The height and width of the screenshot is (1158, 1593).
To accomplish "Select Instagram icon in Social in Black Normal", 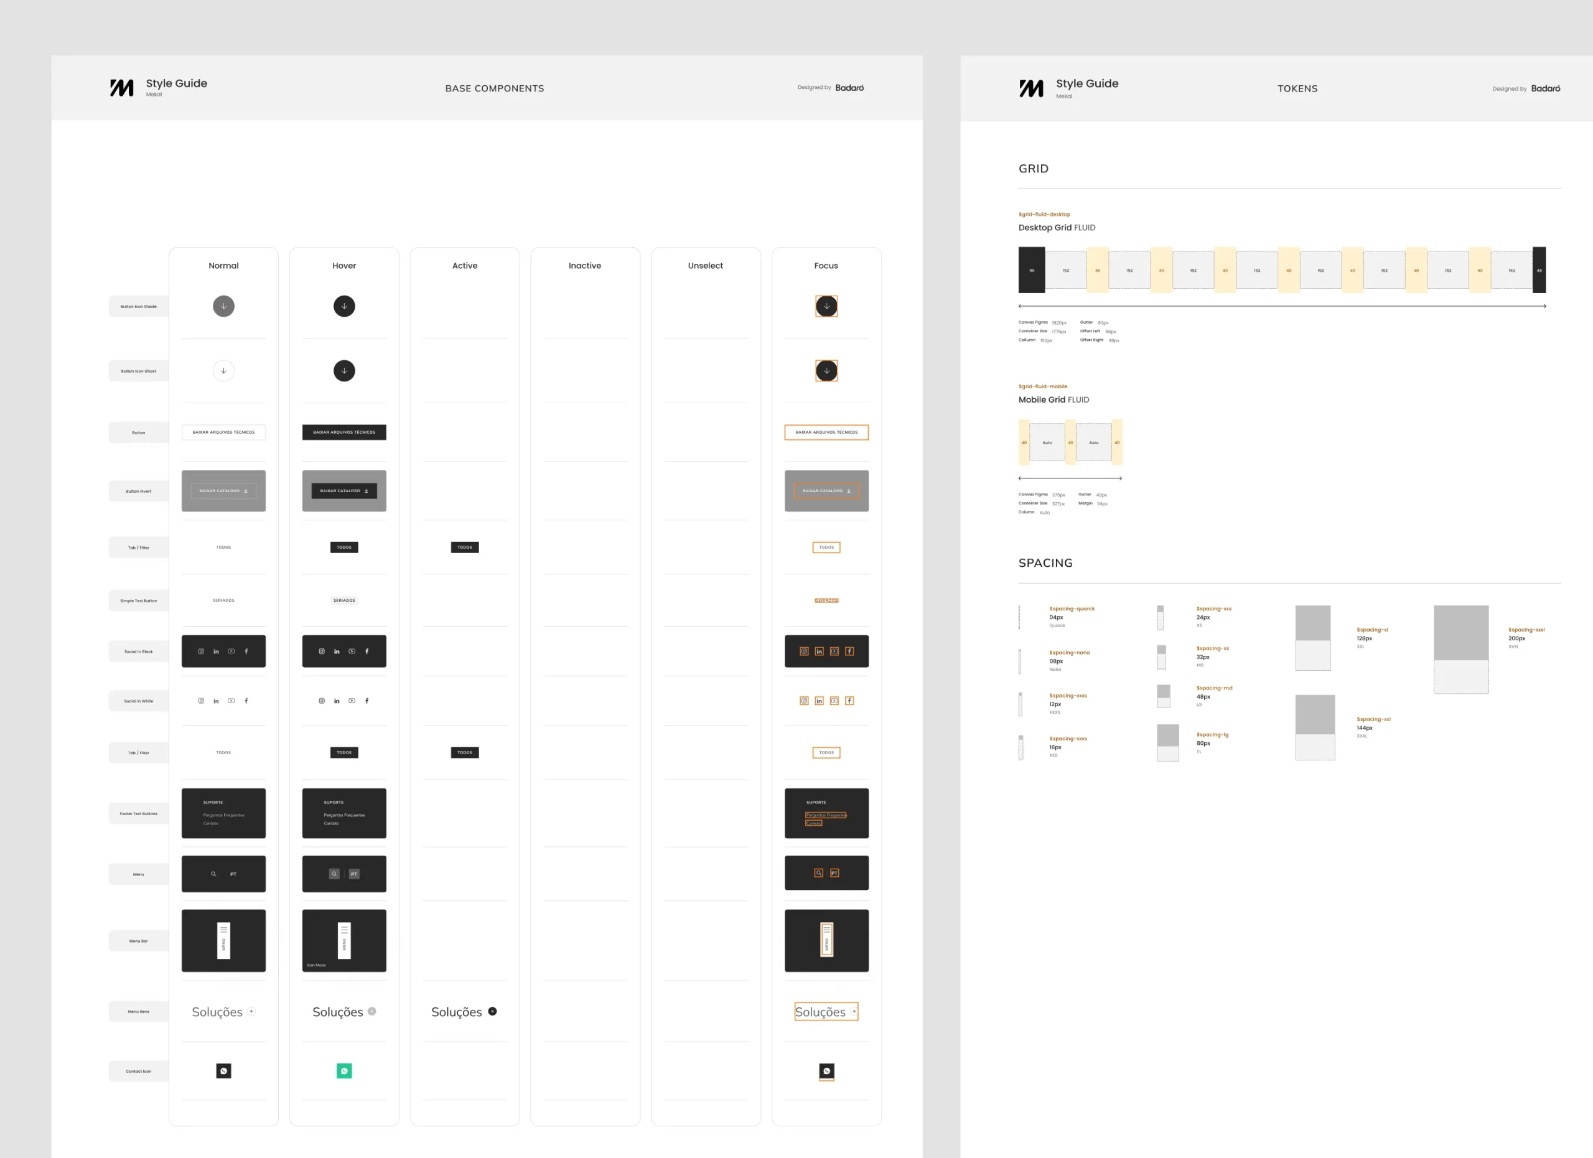I will tap(201, 651).
